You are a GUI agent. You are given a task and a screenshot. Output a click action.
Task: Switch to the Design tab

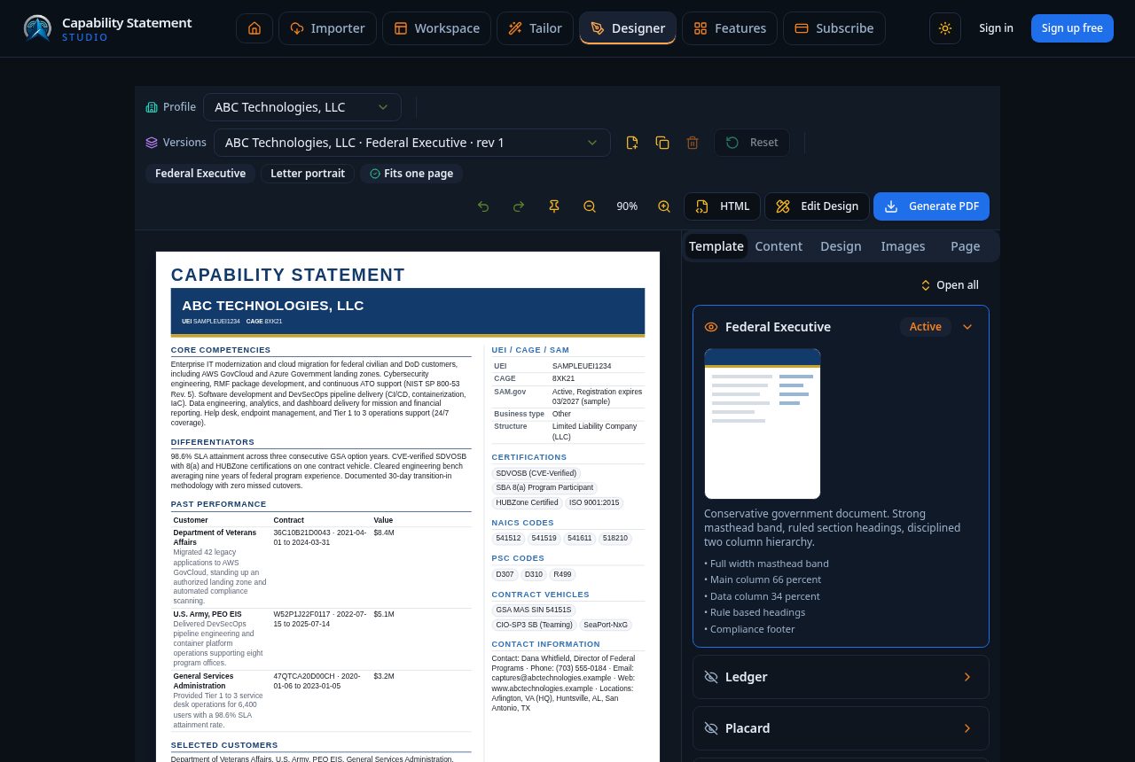[x=841, y=246]
